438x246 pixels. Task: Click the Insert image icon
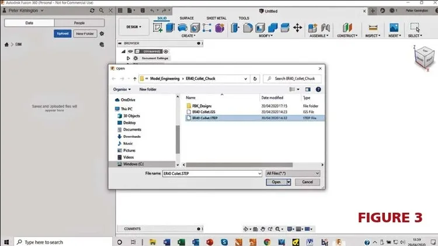tap(394, 27)
